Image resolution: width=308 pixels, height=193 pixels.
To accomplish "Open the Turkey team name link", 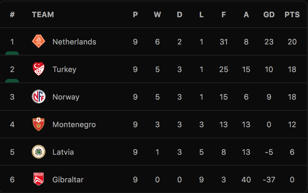I will tap(64, 69).
